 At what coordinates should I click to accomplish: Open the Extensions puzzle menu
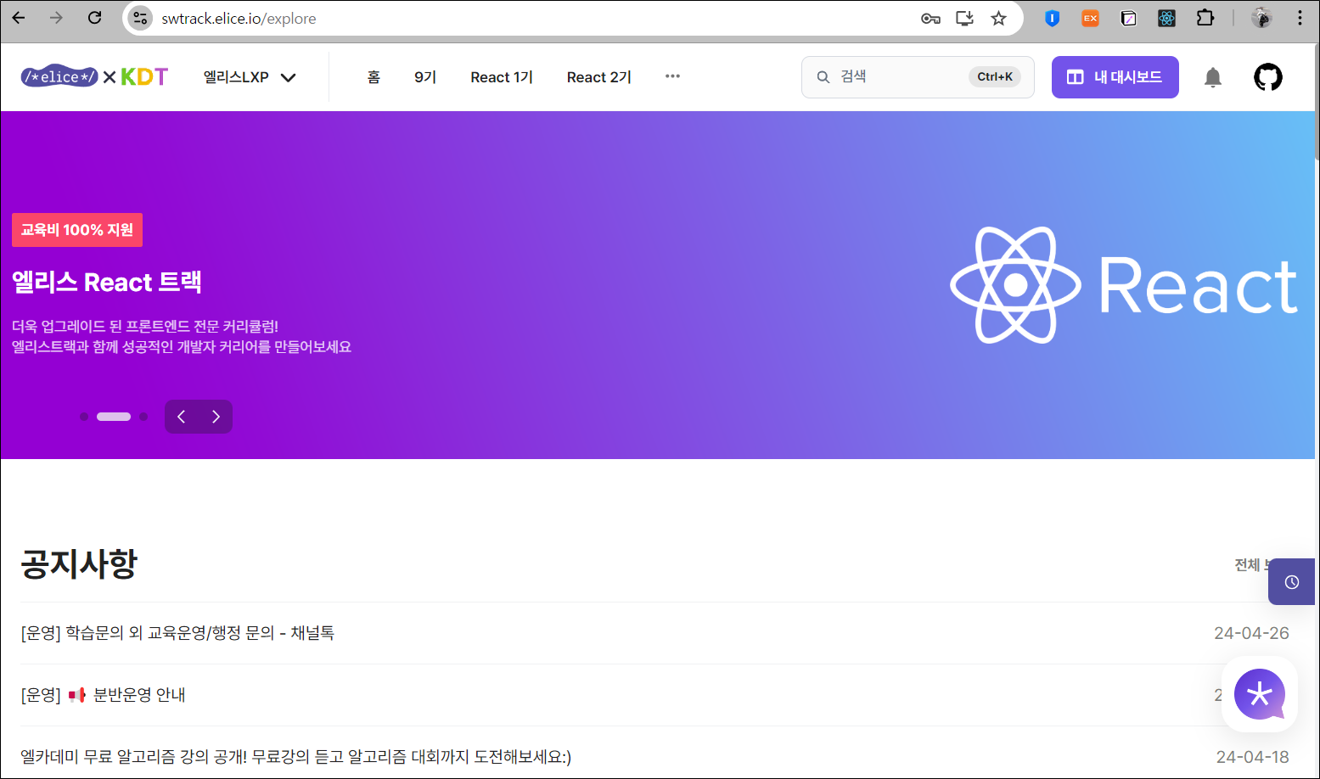[x=1205, y=18]
